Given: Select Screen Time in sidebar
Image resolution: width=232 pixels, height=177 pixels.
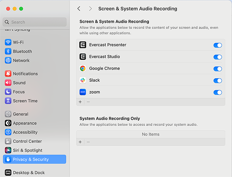Looking at the screenshot, I should 34,101.
